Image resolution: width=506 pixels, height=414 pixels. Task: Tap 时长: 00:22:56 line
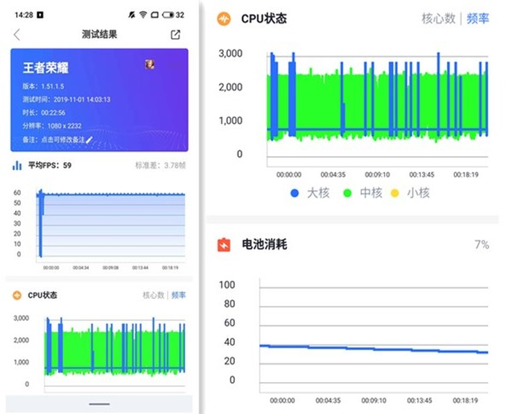point(44,113)
